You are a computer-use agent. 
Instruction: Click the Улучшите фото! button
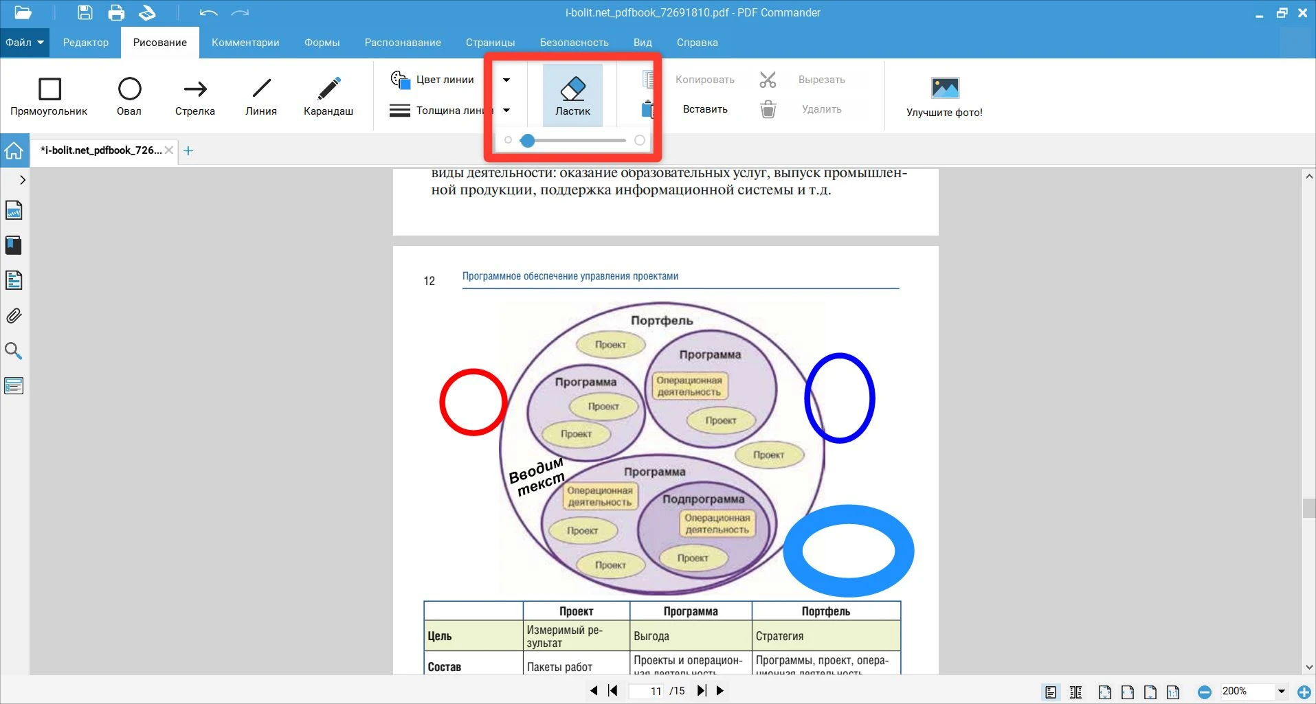(944, 96)
